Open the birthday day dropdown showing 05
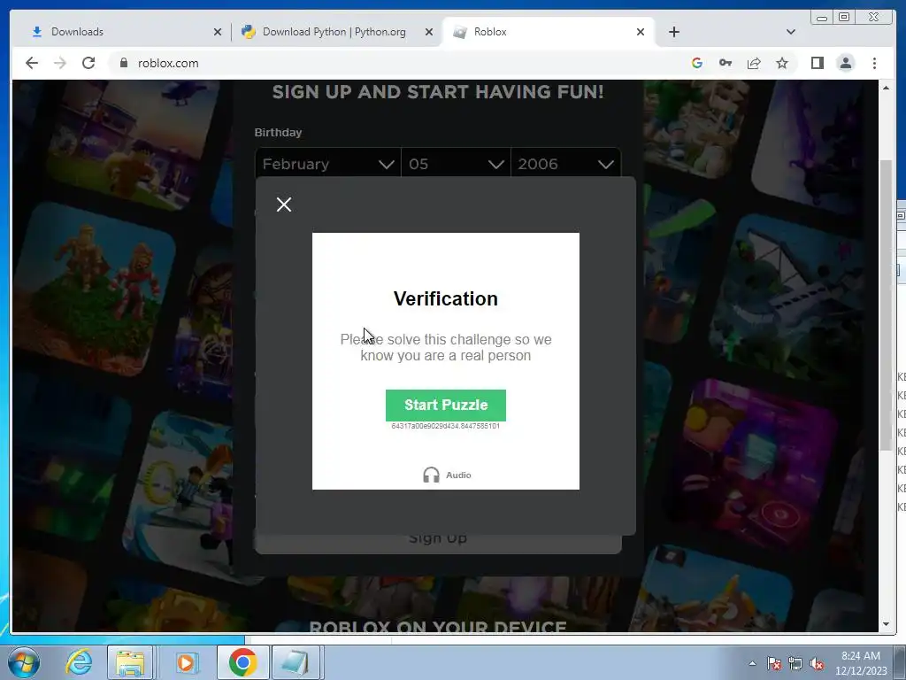Viewport: 906px width, 680px height. click(x=456, y=164)
